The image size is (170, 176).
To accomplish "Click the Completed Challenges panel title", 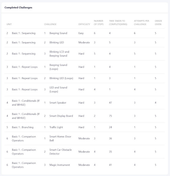I will point(18,7).
